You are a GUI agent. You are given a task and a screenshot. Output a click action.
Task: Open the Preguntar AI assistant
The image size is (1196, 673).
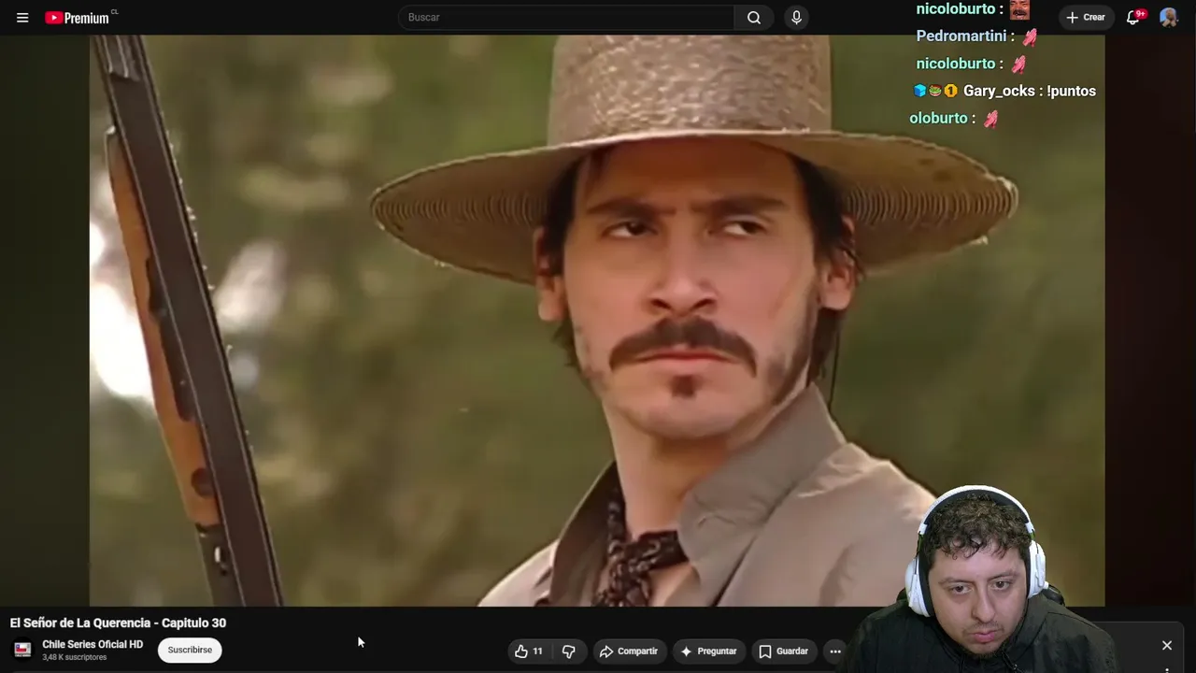click(708, 652)
